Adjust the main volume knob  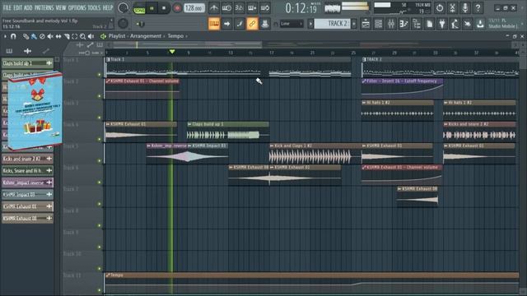coord(124,8)
